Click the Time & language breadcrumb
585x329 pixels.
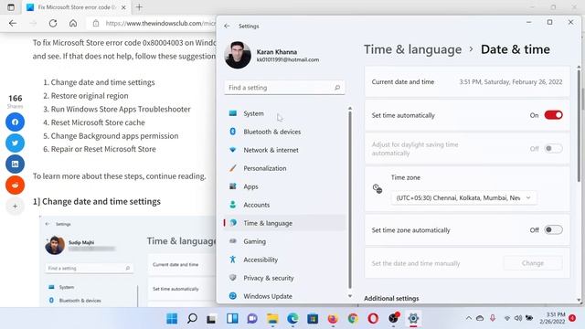[x=412, y=49]
